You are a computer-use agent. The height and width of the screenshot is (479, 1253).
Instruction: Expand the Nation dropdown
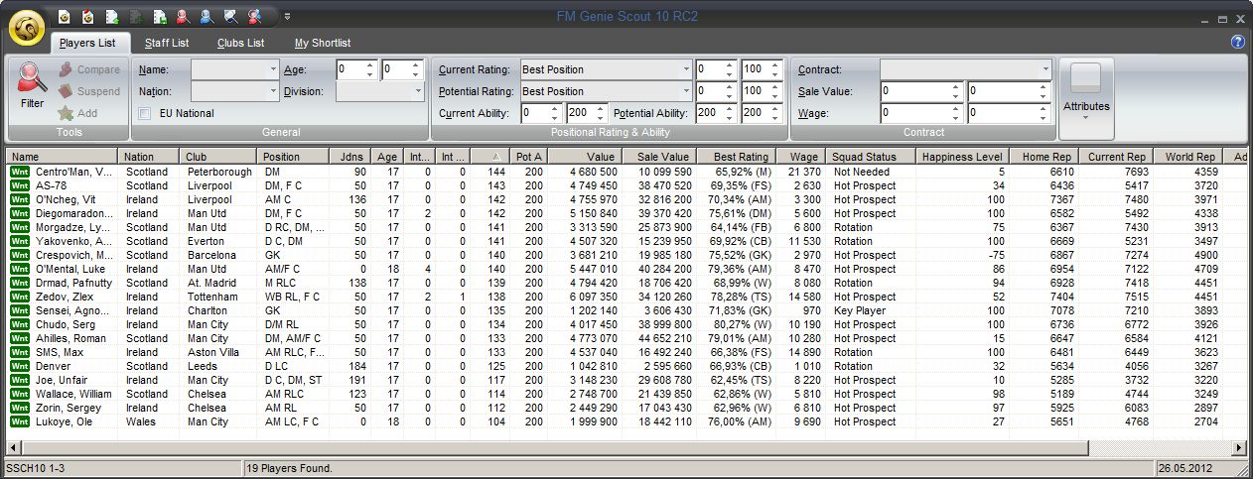tap(273, 91)
